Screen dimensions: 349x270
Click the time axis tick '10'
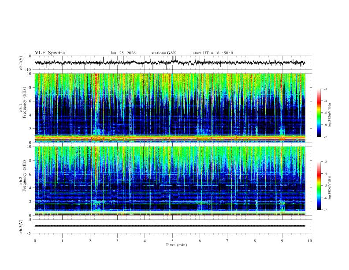click(310, 241)
